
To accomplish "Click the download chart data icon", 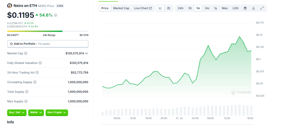I will click(x=253, y=8).
